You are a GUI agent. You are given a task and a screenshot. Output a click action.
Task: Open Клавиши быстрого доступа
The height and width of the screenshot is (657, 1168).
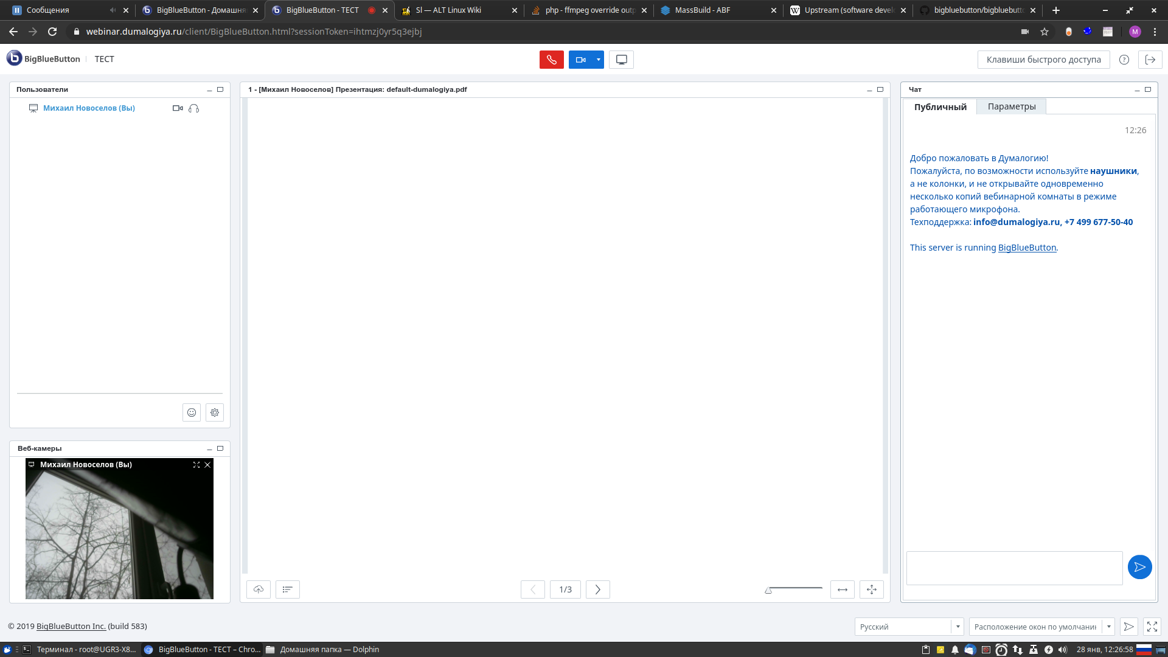click(1043, 60)
